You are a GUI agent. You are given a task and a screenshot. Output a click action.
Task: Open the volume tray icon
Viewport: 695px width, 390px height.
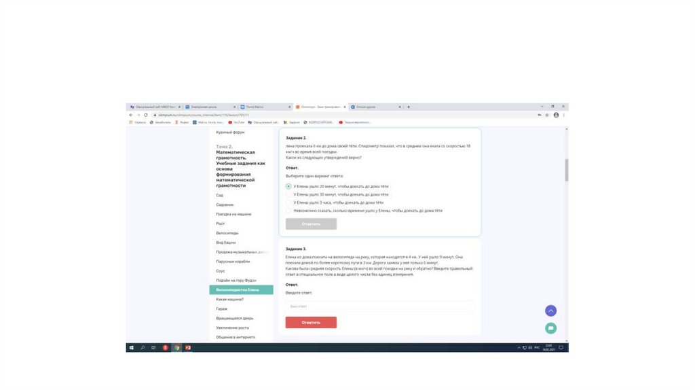pos(530,348)
